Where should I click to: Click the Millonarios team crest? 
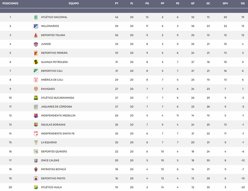pos(36,26)
